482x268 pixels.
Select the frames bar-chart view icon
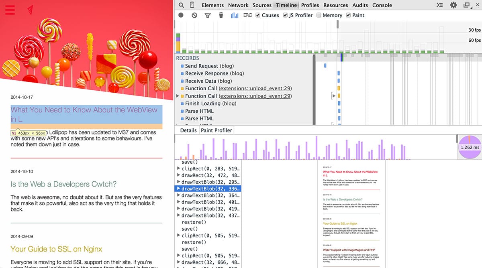(235, 15)
